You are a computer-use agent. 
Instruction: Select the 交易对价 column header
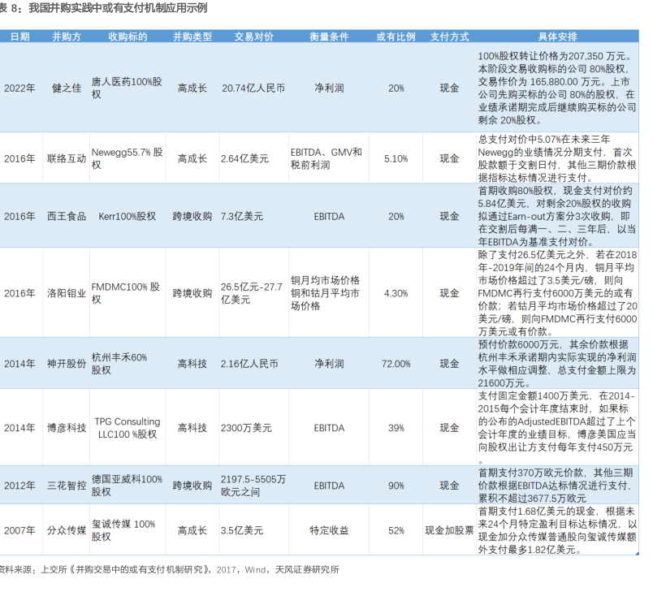tap(253, 37)
